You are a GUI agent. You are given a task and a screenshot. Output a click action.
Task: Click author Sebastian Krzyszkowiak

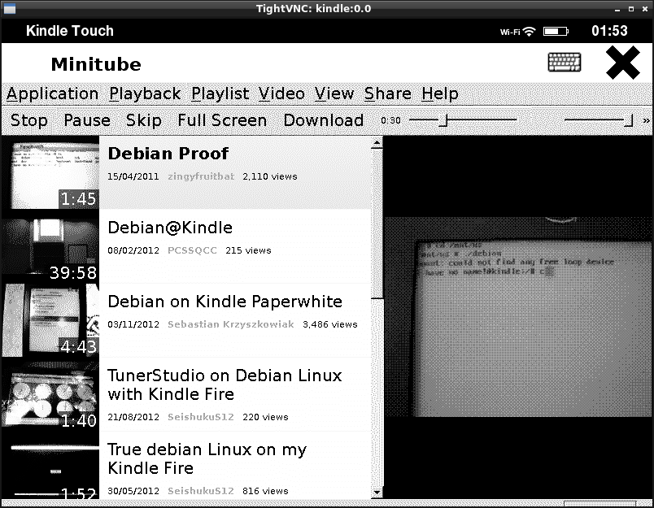[231, 324]
